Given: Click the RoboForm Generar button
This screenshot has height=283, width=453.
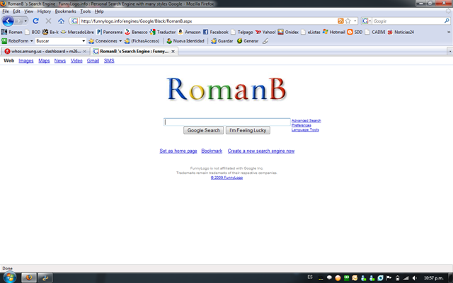Looking at the screenshot, I should [248, 41].
